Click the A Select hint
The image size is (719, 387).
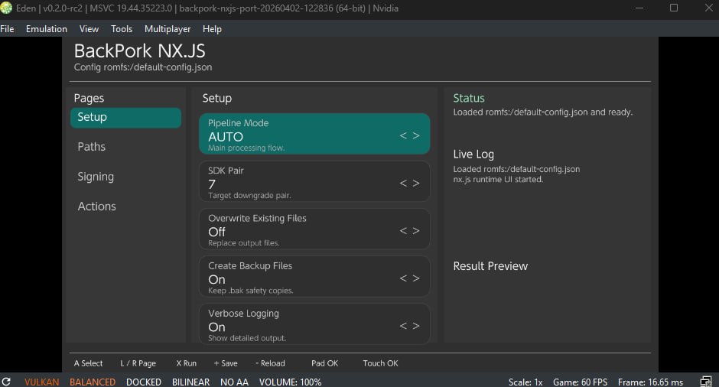pyautogui.click(x=89, y=363)
